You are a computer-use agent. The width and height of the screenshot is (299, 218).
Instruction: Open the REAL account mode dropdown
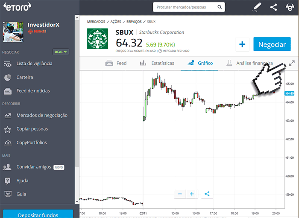pos(61,52)
